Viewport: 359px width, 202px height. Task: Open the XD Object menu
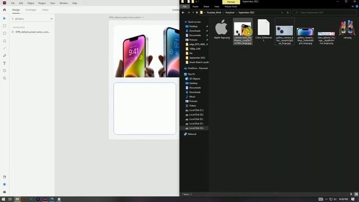(x=31, y=3)
